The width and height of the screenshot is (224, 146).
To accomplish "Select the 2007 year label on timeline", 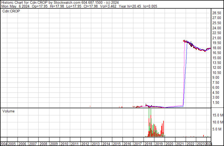I will (x=33, y=144).
